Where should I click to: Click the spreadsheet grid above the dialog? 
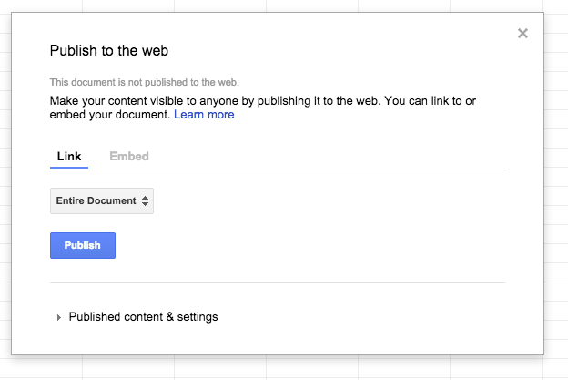click(x=273, y=5)
